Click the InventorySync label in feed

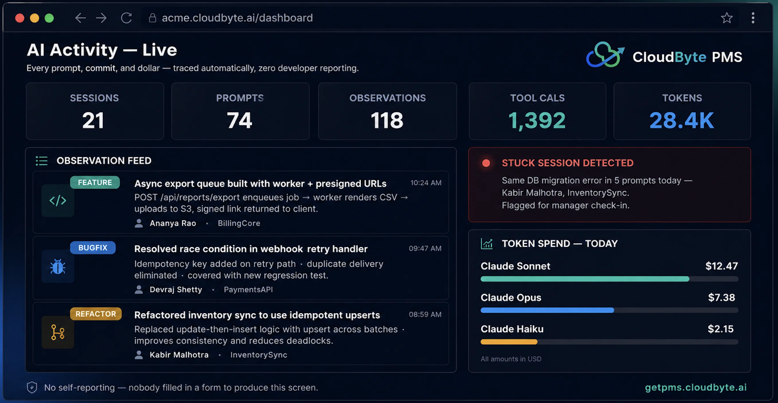click(259, 355)
